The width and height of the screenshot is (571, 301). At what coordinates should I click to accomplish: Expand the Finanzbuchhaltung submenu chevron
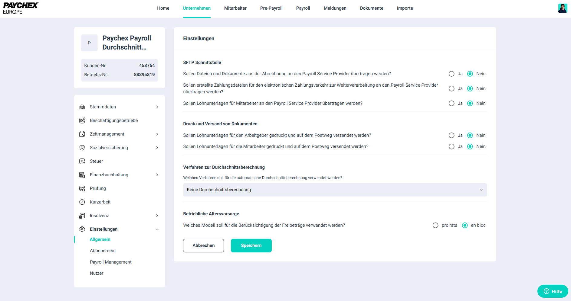[x=157, y=175]
